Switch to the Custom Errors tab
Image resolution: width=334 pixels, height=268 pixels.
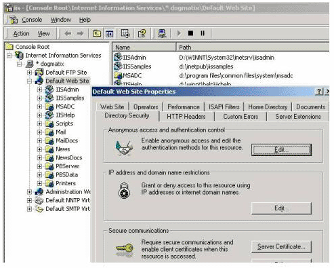(x=241, y=117)
